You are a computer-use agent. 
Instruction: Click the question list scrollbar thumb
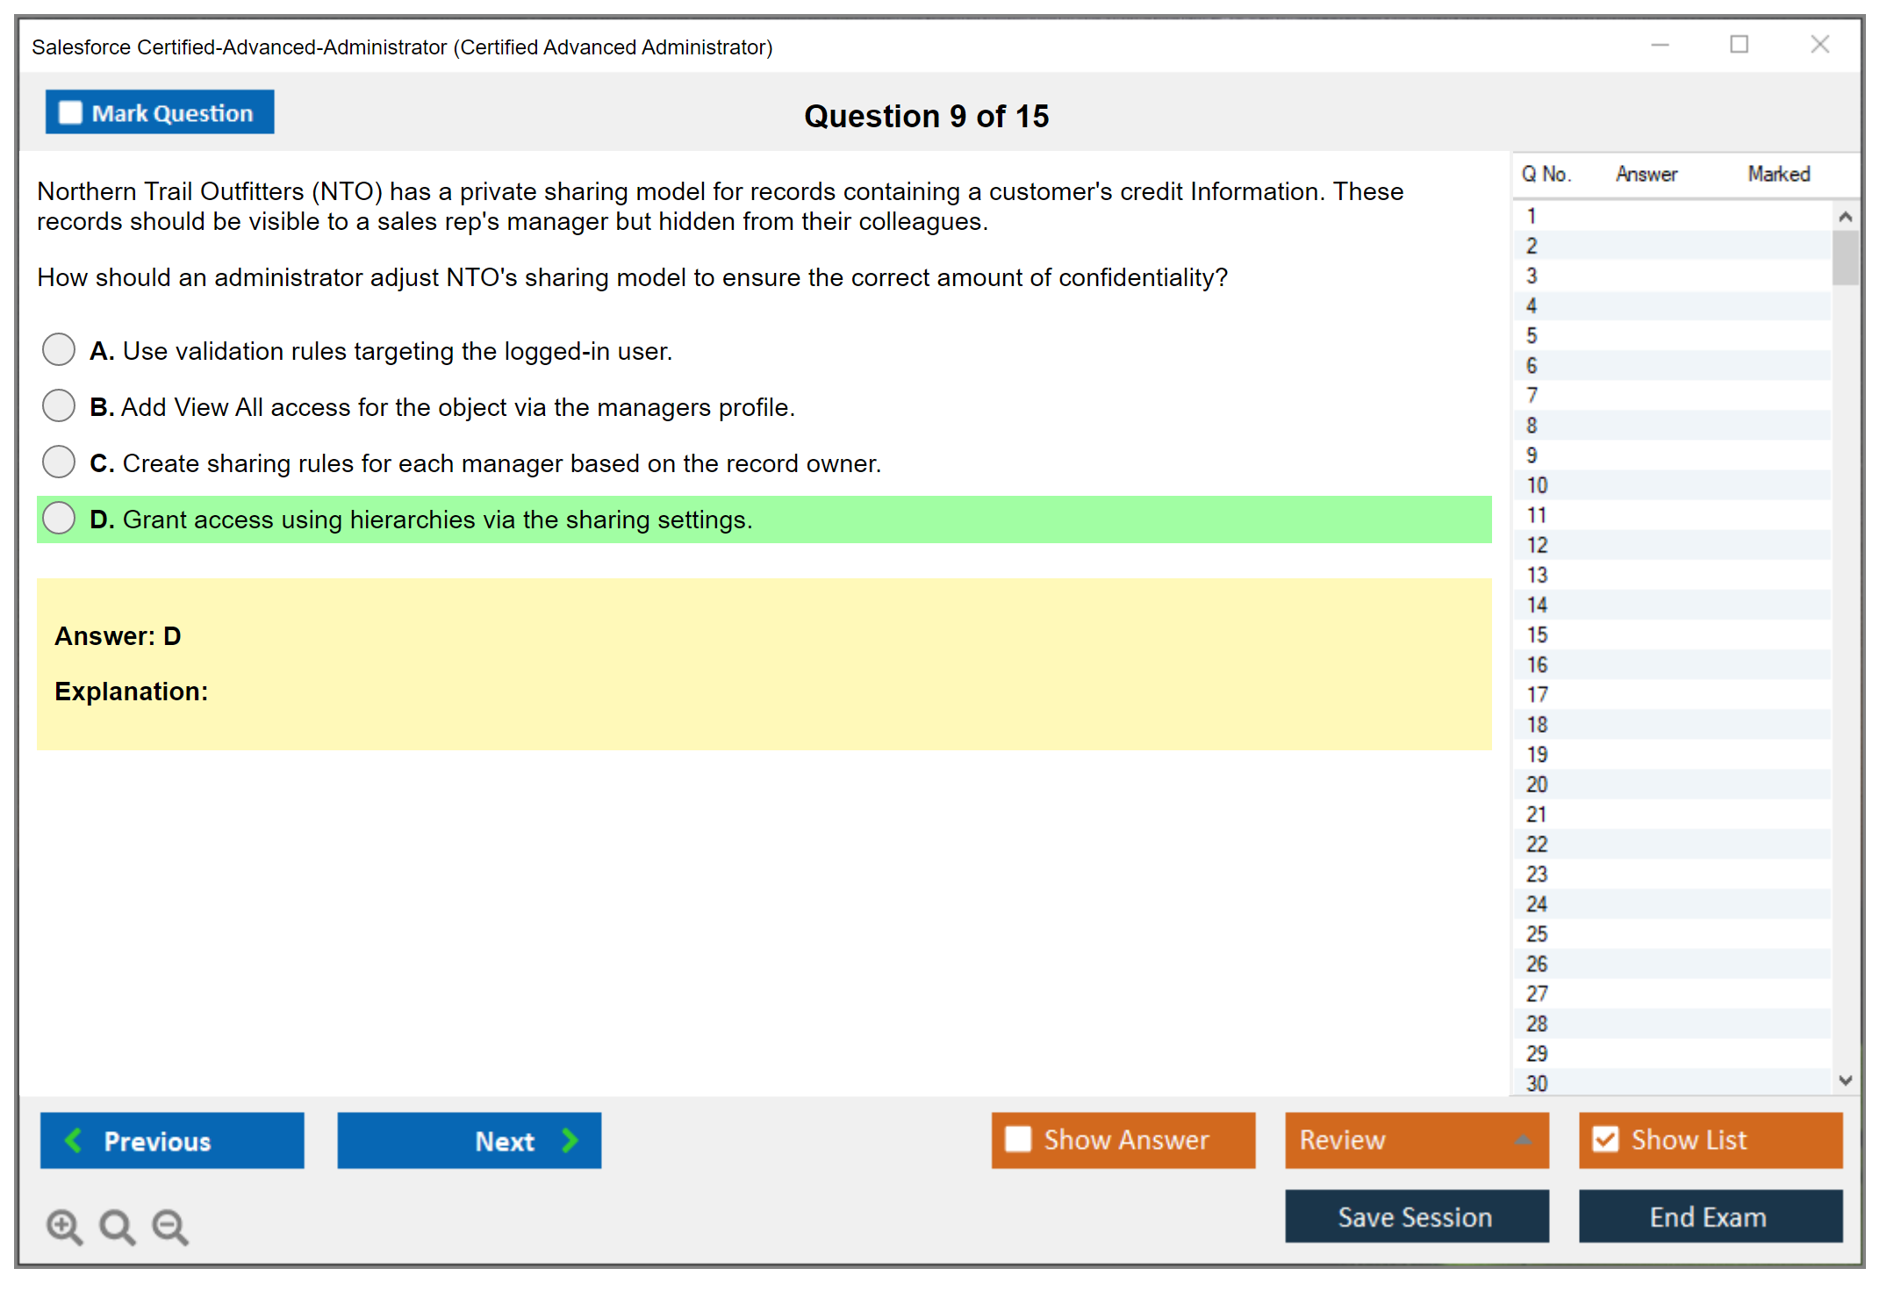pos(1845,257)
